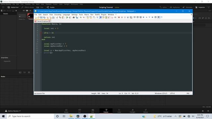Close document via X at menu bar right
The image size is (212, 119).
191,15
